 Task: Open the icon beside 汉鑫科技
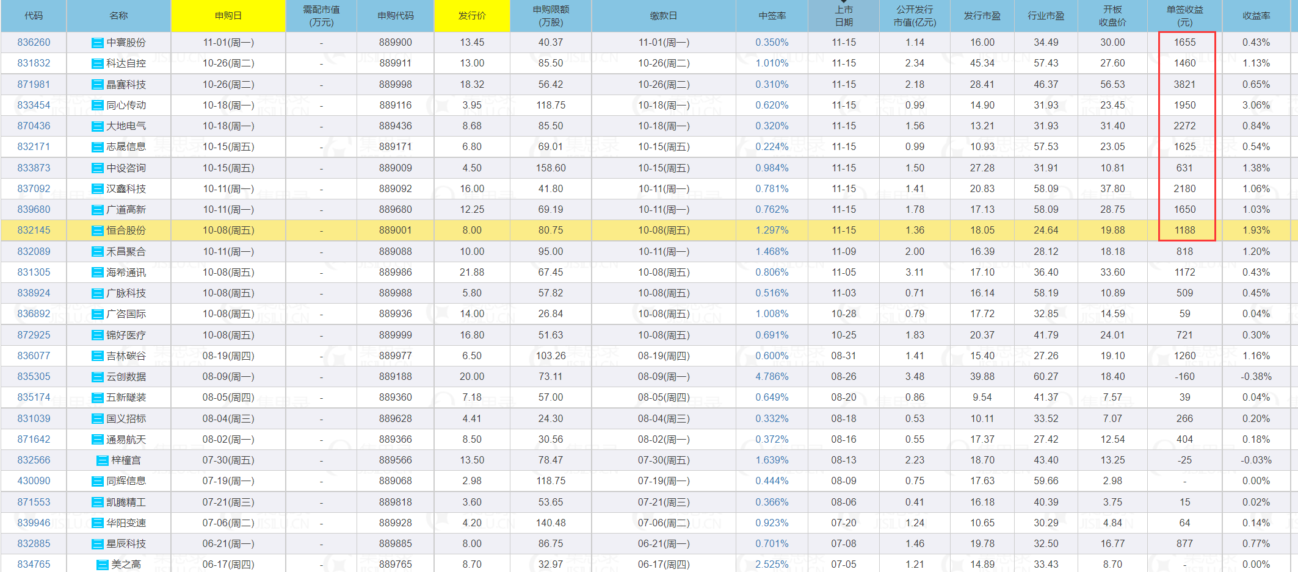(x=97, y=189)
